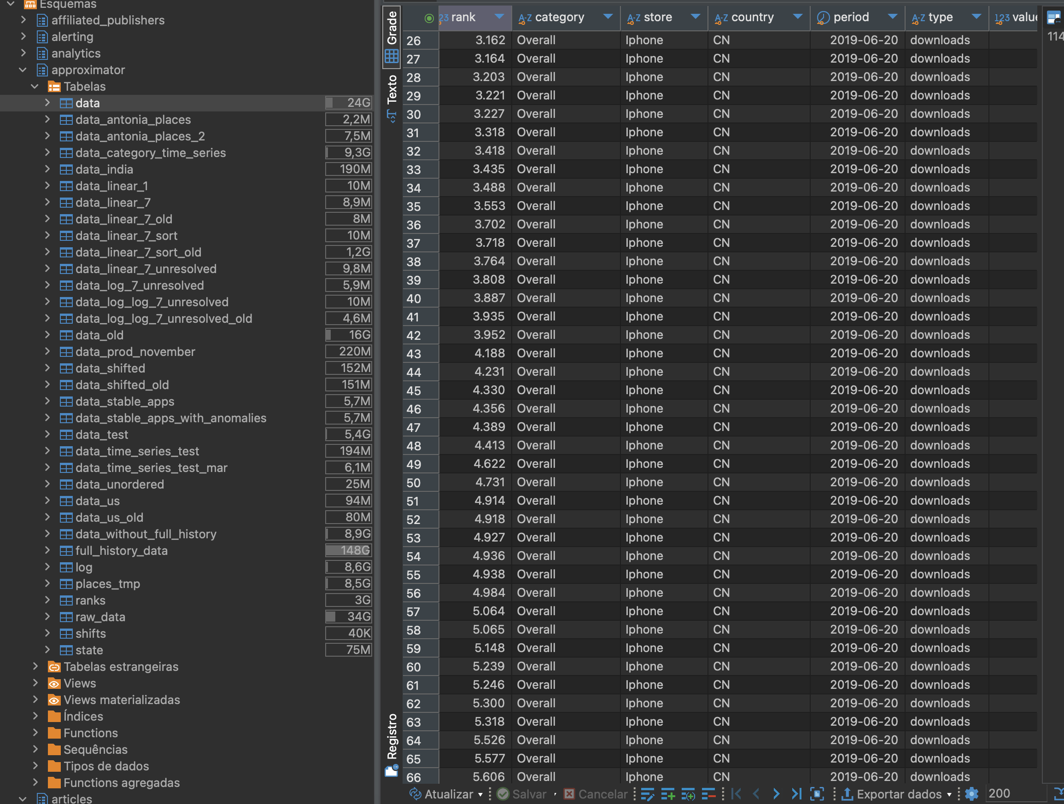
Task: Click the Cancelar button
Action: pyautogui.click(x=596, y=794)
